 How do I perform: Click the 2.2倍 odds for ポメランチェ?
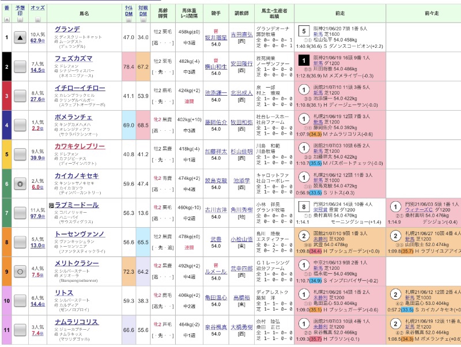(38, 127)
